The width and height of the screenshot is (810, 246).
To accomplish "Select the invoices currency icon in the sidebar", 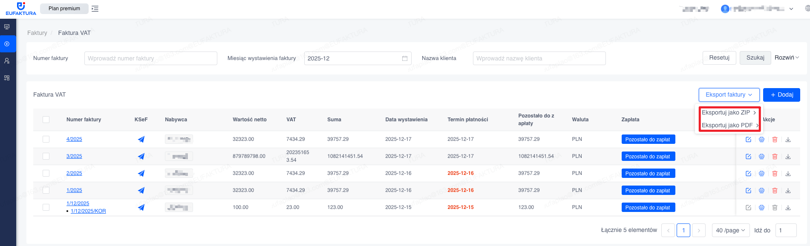I will 7,44.
